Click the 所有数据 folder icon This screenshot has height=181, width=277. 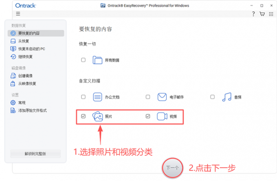point(97,60)
